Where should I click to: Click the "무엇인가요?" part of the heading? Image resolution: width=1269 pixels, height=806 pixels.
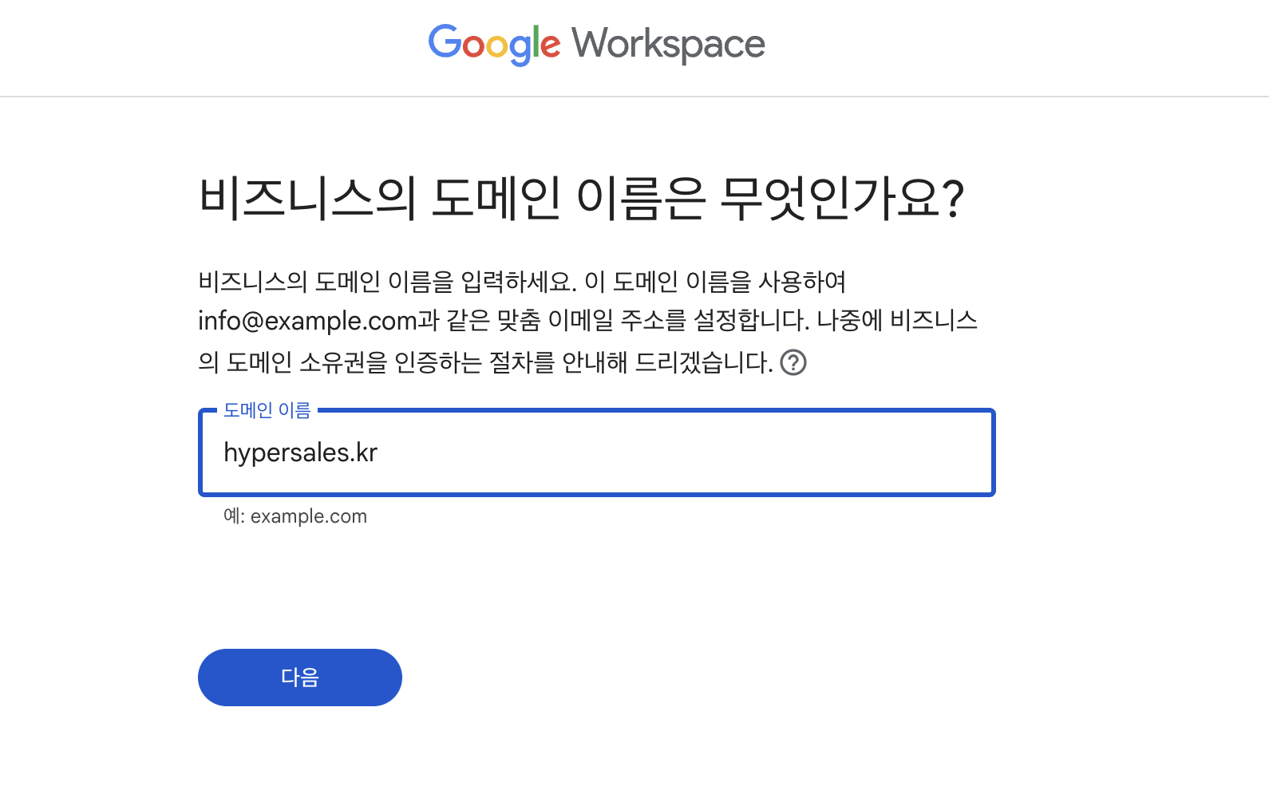(x=841, y=198)
